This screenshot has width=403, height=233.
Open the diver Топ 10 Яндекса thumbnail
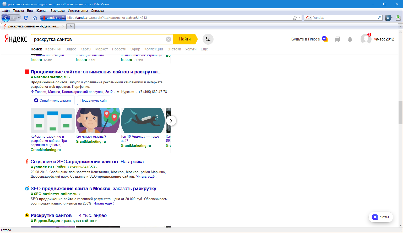[x=143, y=121]
